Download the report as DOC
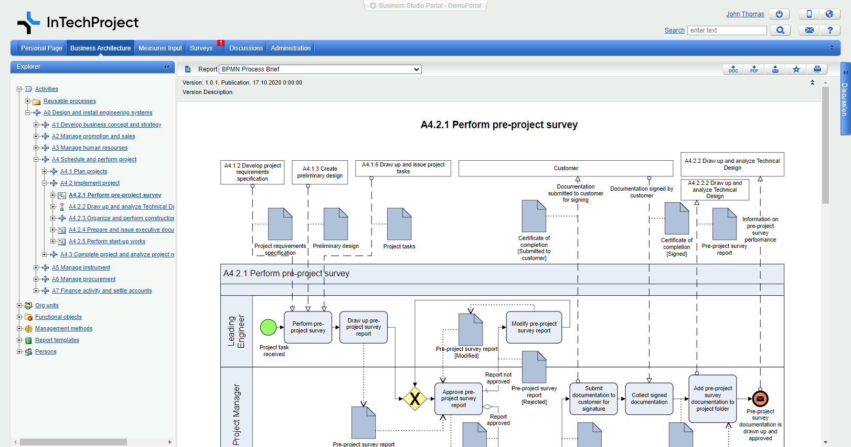The width and height of the screenshot is (851, 447). click(733, 69)
